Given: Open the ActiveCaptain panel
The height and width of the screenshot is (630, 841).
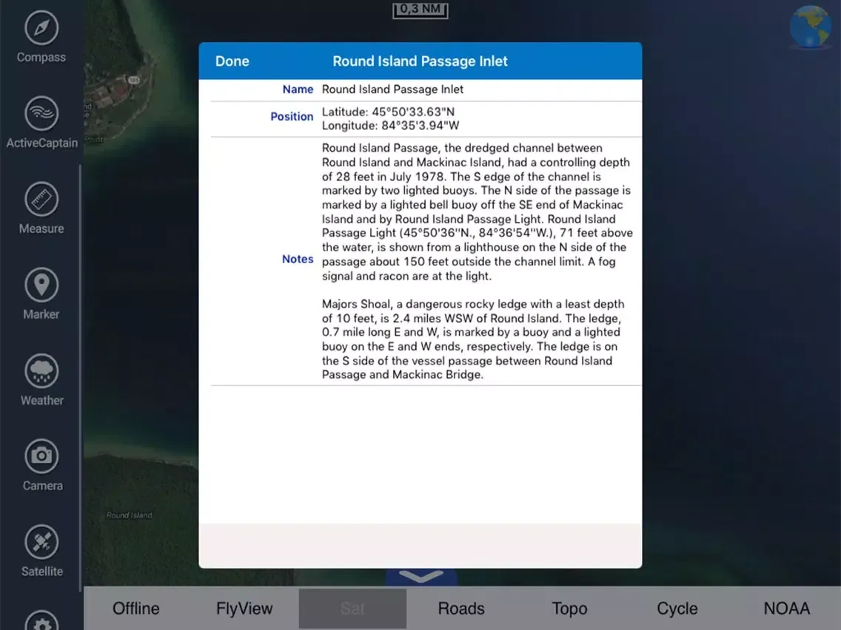Looking at the screenshot, I should (x=41, y=122).
